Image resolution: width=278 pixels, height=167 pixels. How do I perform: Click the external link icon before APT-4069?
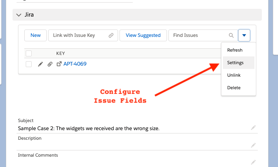59,64
